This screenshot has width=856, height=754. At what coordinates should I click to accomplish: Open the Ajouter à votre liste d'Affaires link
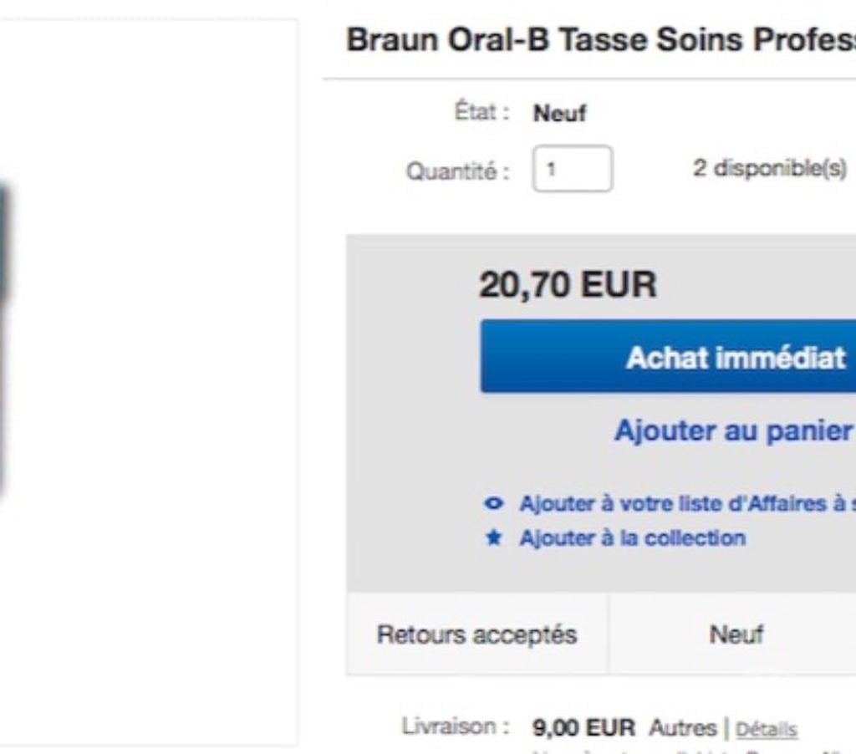(x=687, y=503)
